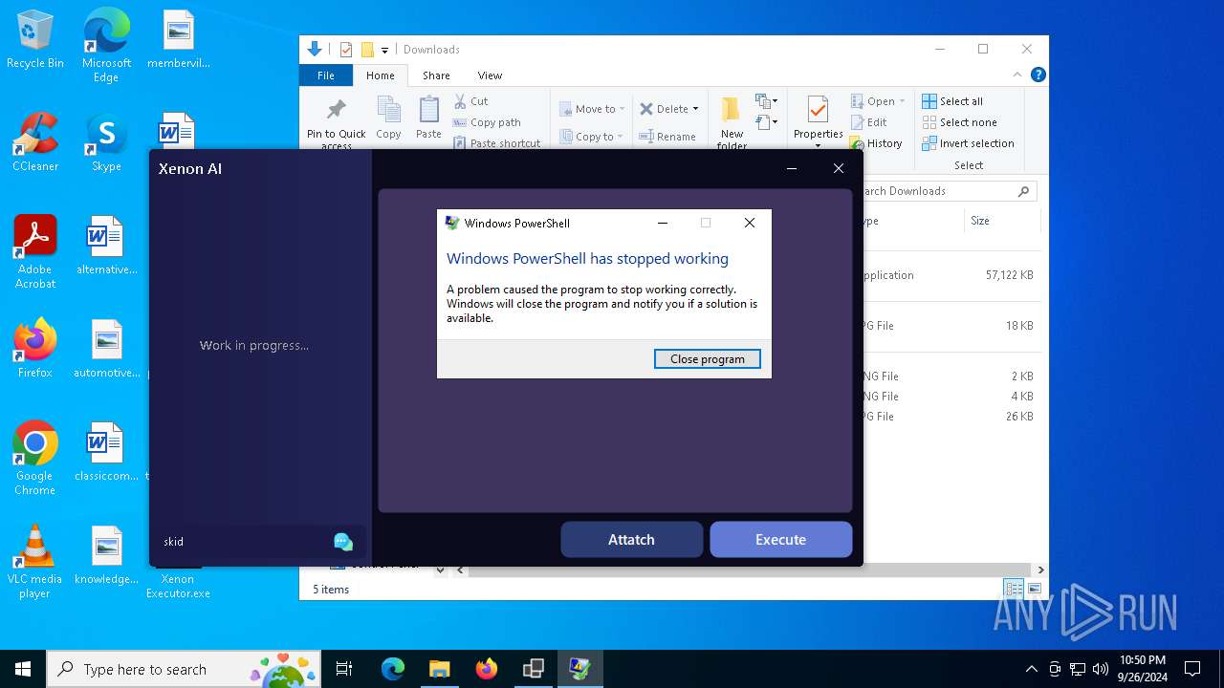
Task: Open Skype desktop shortcut
Action: tap(106, 142)
